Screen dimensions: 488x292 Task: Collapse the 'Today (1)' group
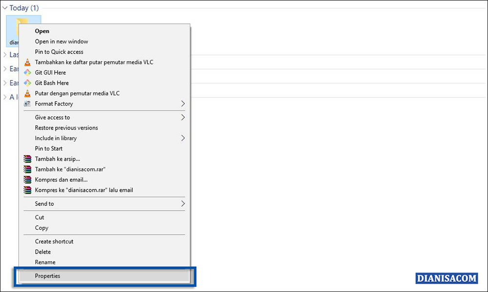[x=5, y=8]
